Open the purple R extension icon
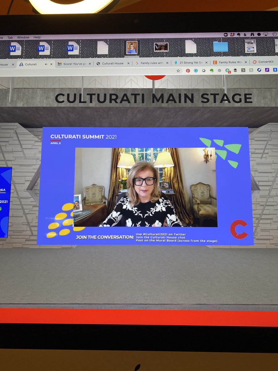 (267, 70)
